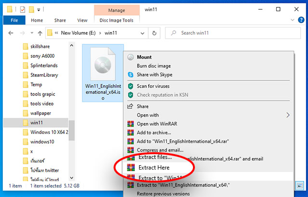The width and height of the screenshot is (308, 197).
Task: Open the SteamLibrary folder
Action: click(44, 75)
